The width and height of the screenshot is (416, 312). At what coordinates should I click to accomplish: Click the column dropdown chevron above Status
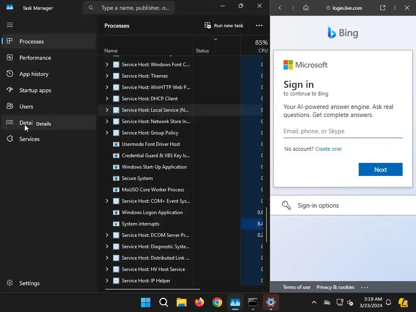click(215, 39)
